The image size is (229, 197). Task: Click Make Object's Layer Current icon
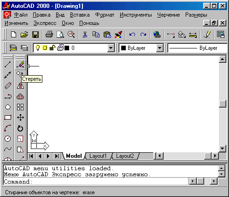coord(13,48)
